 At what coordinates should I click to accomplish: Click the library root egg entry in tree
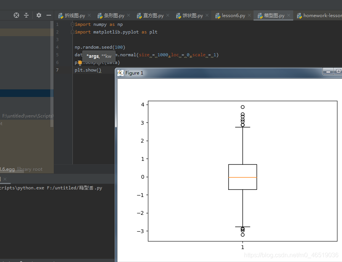[x=21, y=169]
